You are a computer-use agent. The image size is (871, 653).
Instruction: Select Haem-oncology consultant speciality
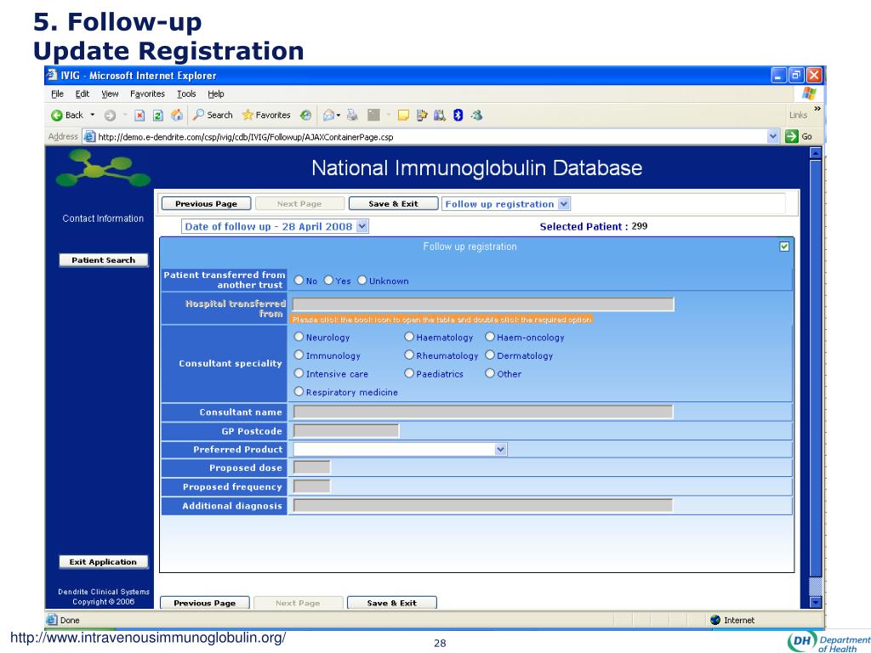coord(490,337)
